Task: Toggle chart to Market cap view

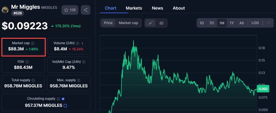Action: pos(128,23)
